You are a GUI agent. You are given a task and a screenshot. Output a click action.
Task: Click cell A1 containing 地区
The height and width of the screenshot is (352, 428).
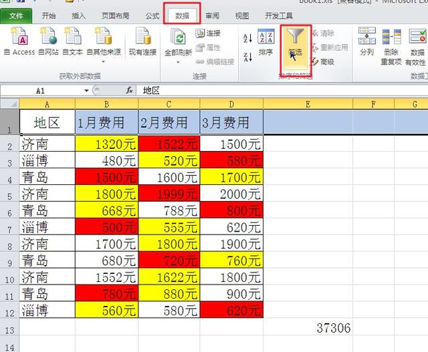click(x=47, y=122)
